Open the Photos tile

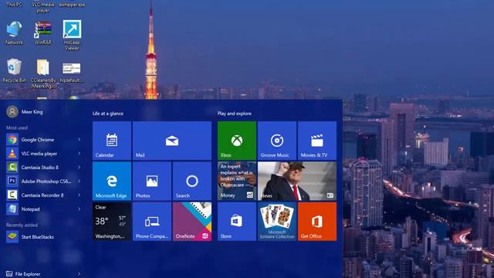[152, 181]
